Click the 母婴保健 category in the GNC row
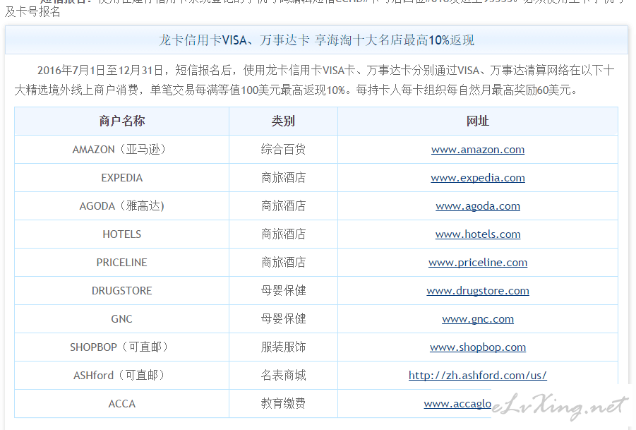Image resolution: width=636 pixels, height=430 pixels. coord(283,319)
